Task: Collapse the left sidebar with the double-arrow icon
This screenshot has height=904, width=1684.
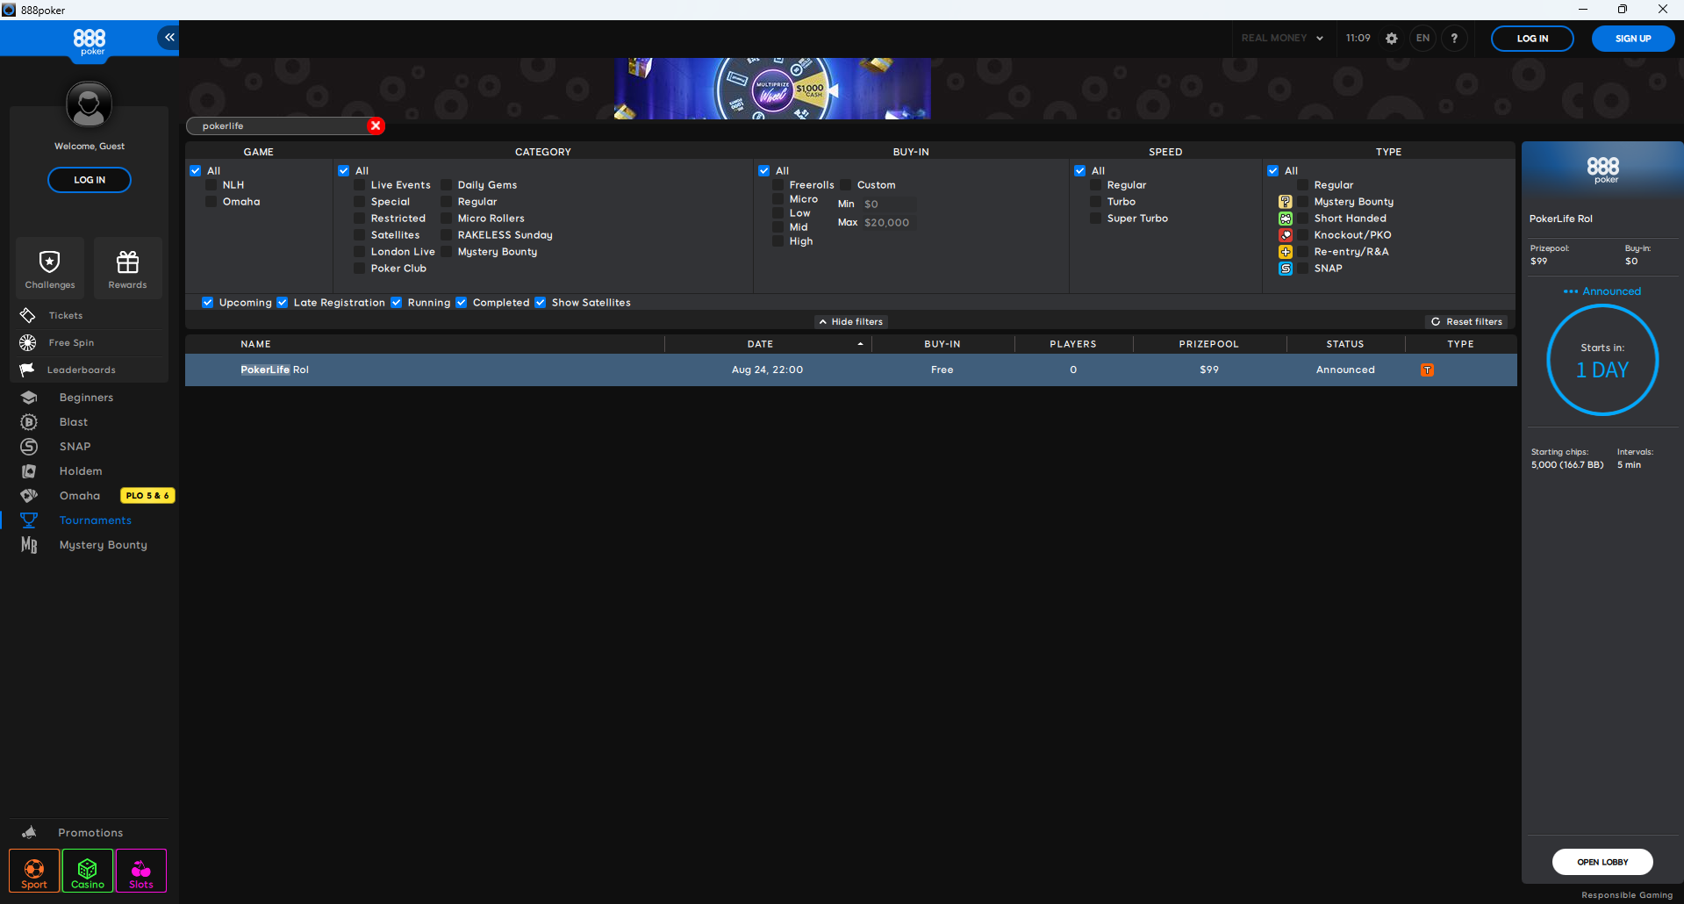Action: tap(169, 37)
